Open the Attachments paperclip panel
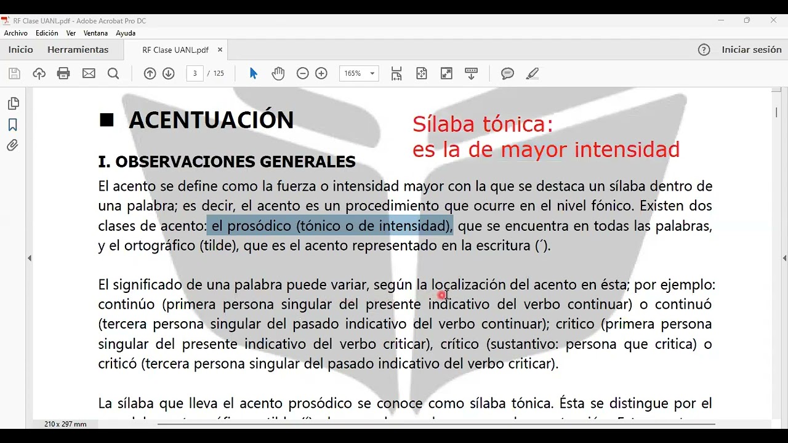788x443 pixels. point(13,146)
